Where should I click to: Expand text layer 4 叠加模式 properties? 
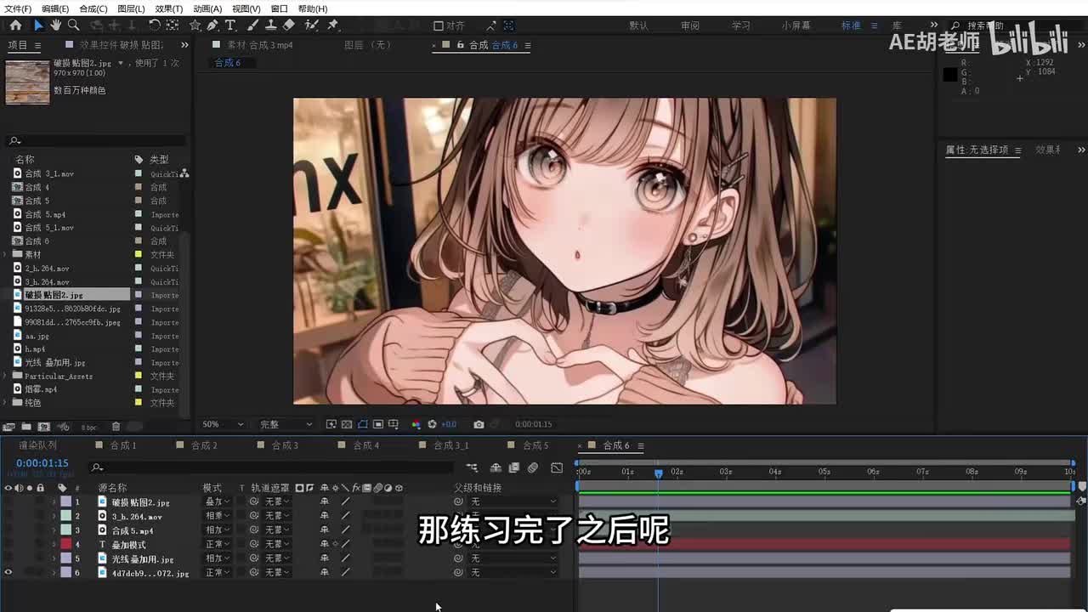click(54, 544)
